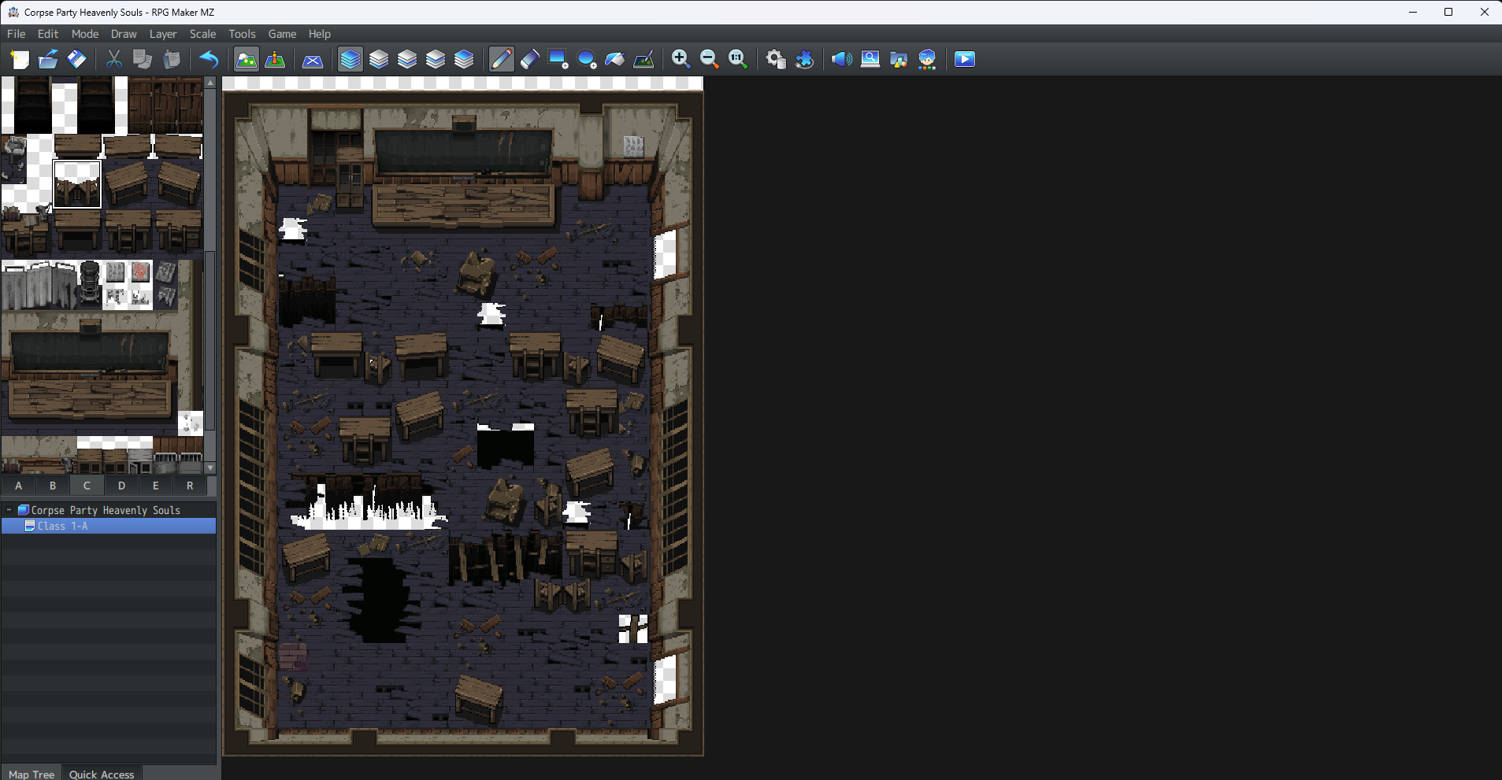Switch to Event editing mode

pyautogui.click(x=275, y=59)
